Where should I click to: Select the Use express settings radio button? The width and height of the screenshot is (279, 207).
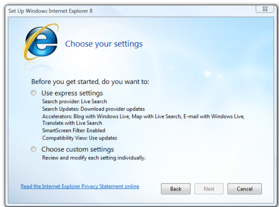click(34, 93)
